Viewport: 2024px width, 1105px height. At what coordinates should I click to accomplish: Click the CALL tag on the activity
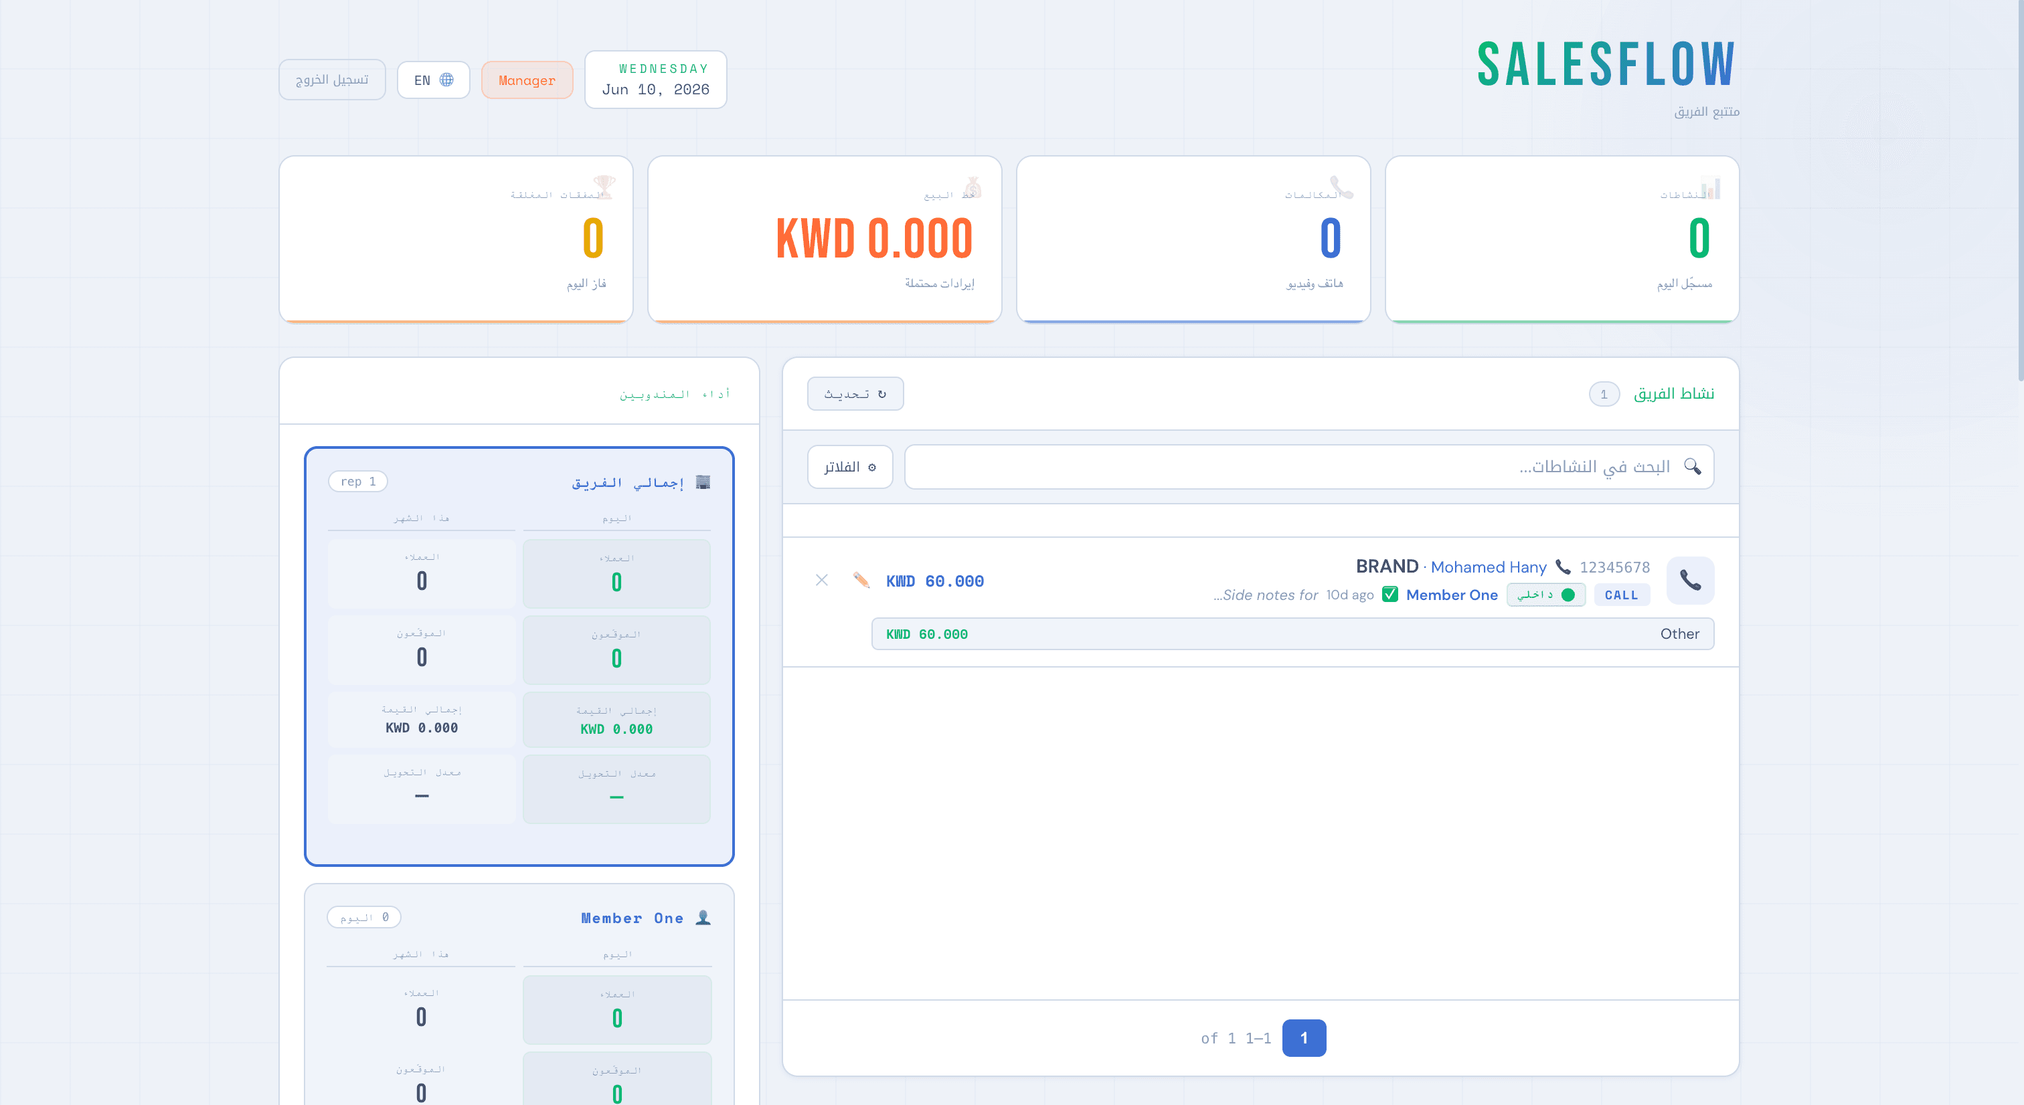[x=1621, y=595]
